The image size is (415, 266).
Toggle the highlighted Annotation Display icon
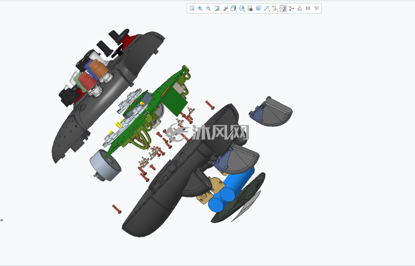pos(283,9)
